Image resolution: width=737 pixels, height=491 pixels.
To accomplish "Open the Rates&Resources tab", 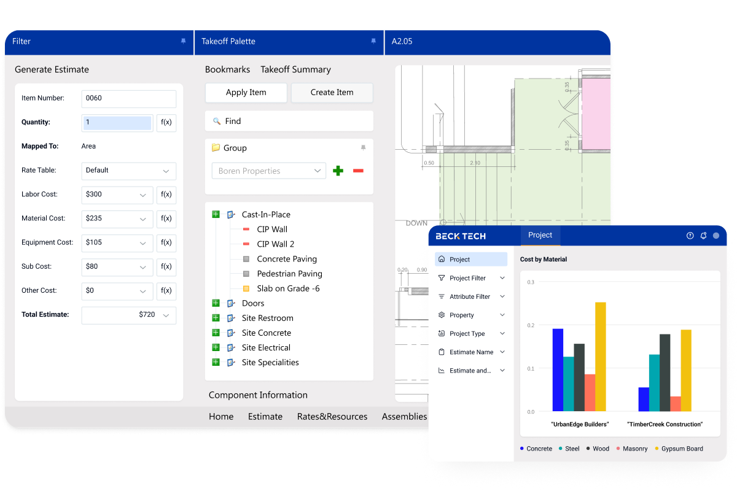I will tap(332, 416).
